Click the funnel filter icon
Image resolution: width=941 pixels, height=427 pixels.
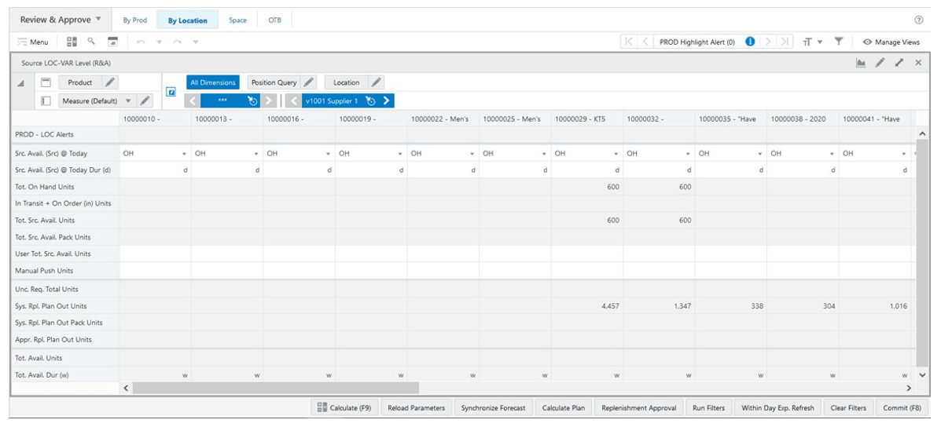(839, 42)
